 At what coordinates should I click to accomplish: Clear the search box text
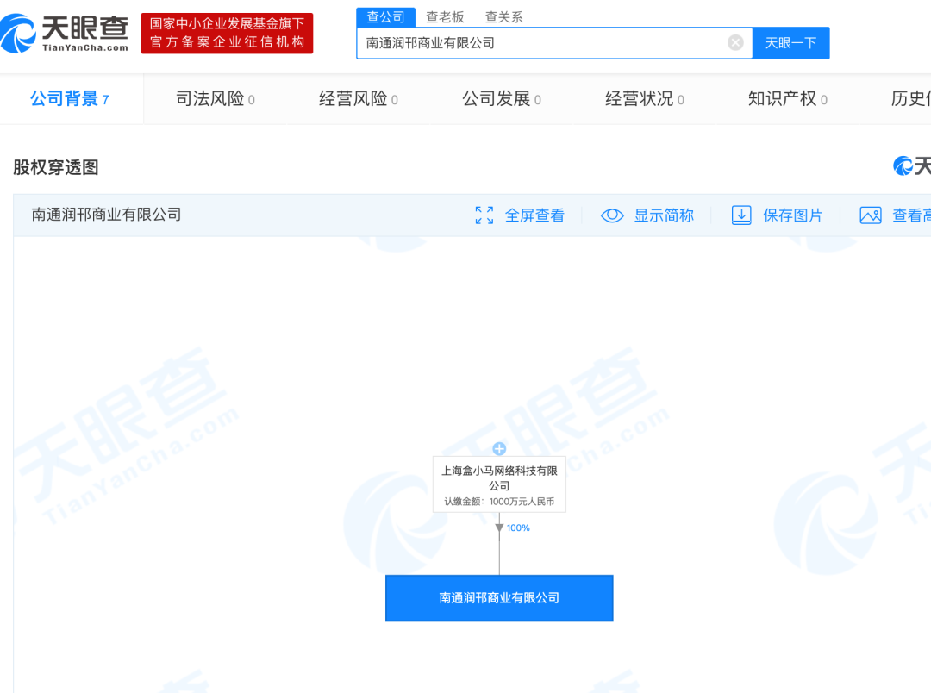735,42
